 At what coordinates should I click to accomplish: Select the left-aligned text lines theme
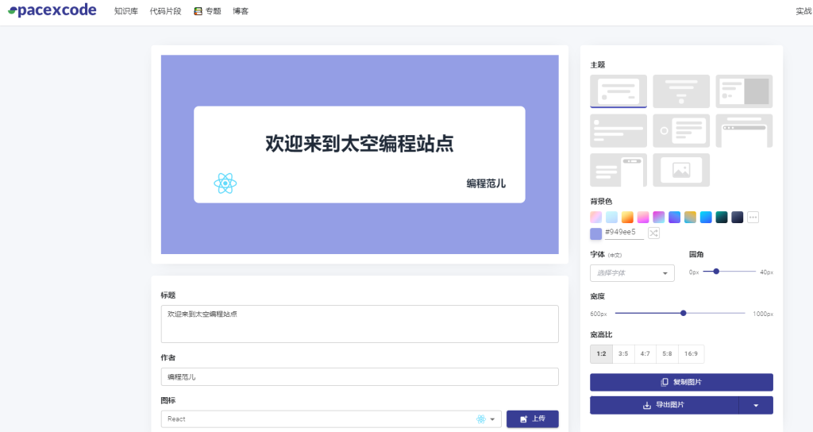point(618,131)
